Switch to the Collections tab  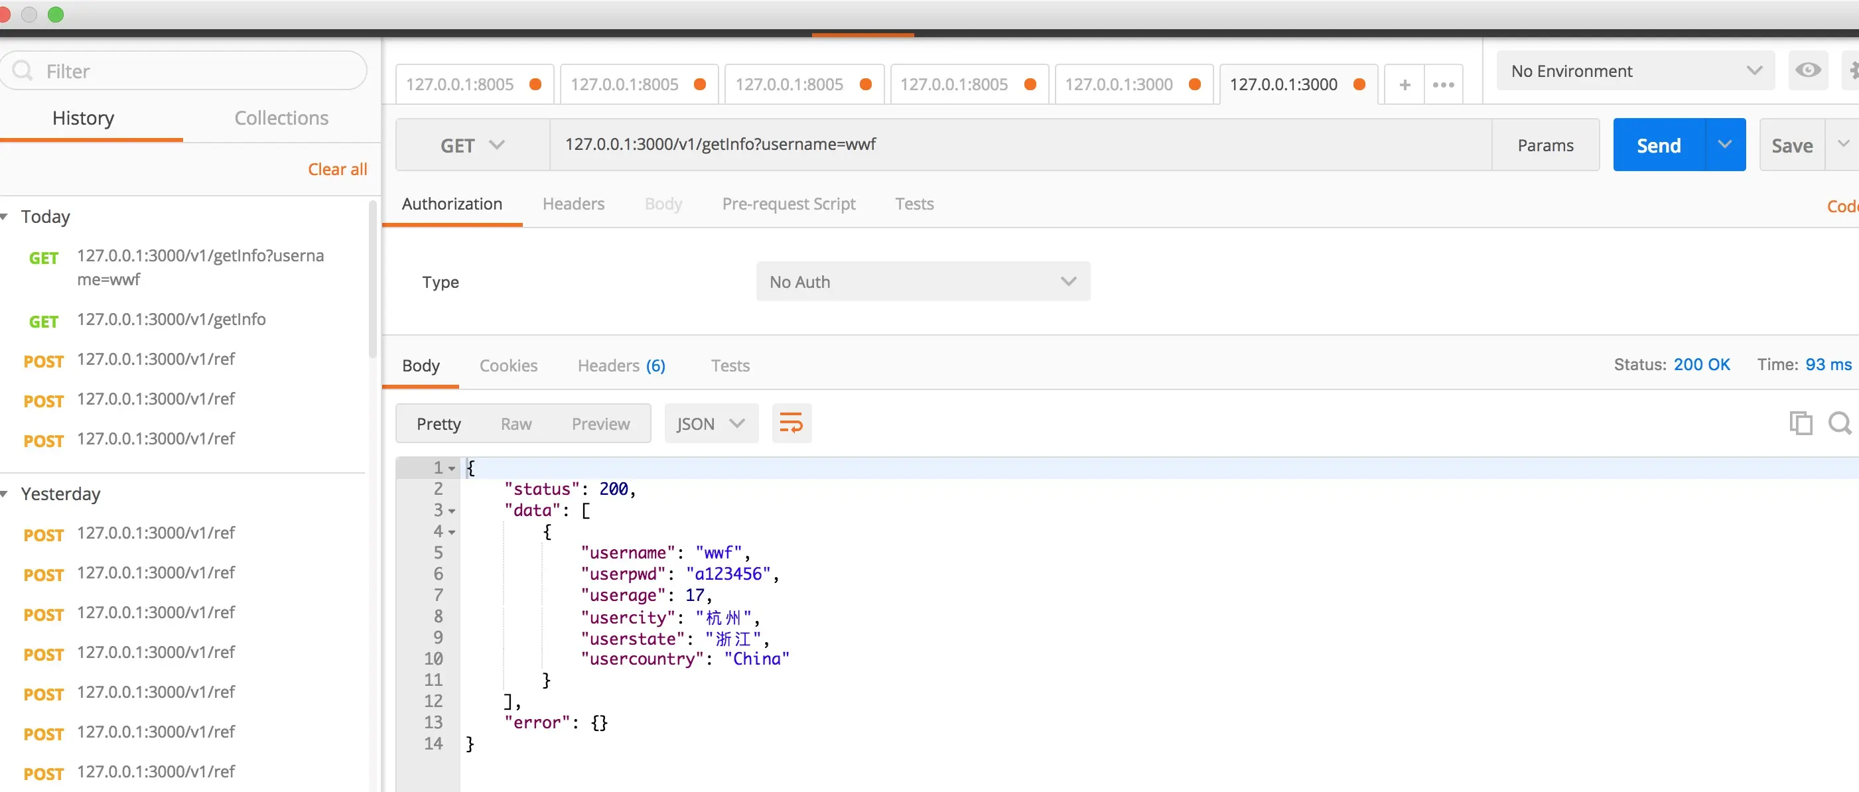coord(281,118)
